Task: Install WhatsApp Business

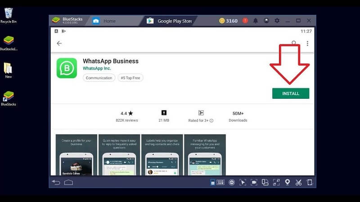Action: click(291, 93)
